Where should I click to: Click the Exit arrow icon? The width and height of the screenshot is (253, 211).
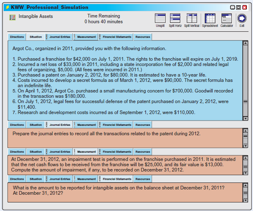[x=242, y=18]
